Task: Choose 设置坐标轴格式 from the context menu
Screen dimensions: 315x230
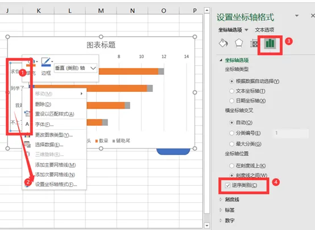Action: coord(56,184)
